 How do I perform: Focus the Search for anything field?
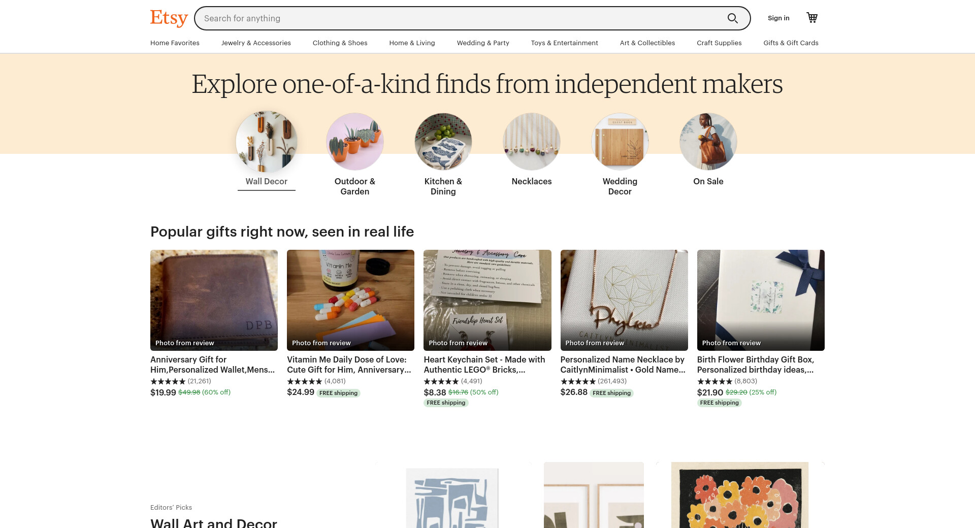pos(457,18)
